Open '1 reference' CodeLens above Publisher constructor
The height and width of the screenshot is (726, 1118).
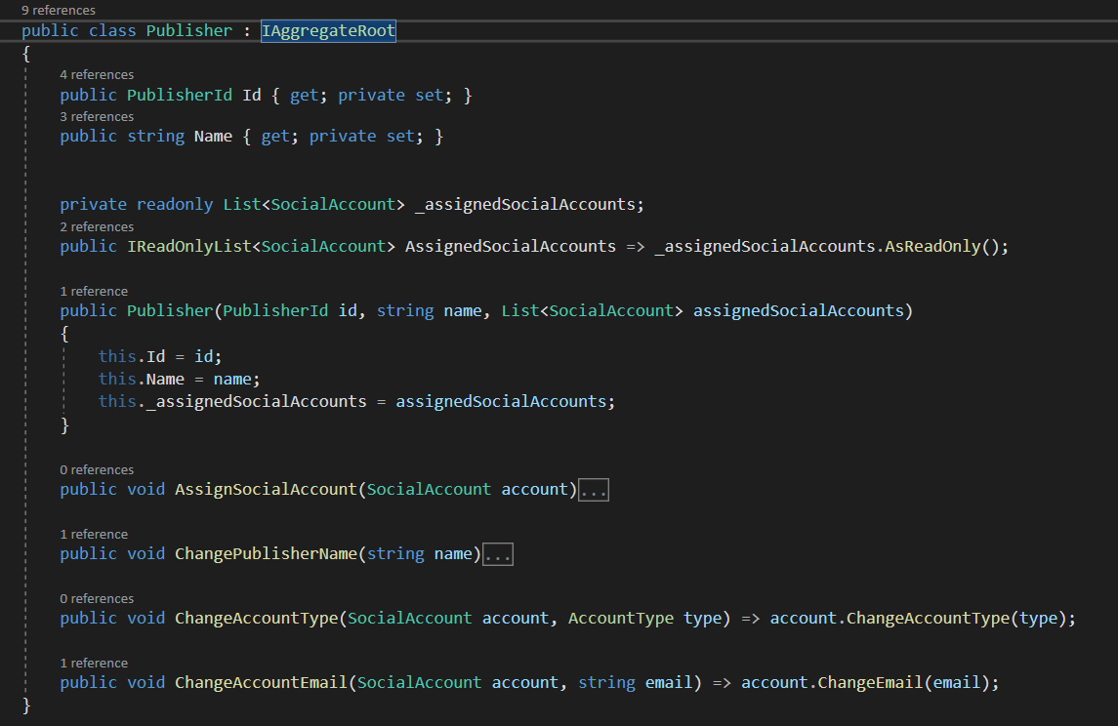[x=94, y=292]
